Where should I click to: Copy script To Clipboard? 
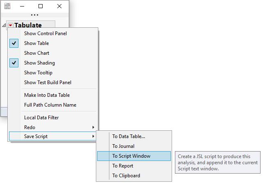[126, 176]
